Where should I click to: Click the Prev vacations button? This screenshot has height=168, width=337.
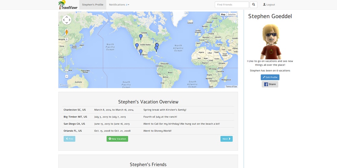(69, 139)
